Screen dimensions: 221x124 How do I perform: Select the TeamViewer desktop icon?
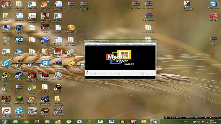tap(213, 4)
